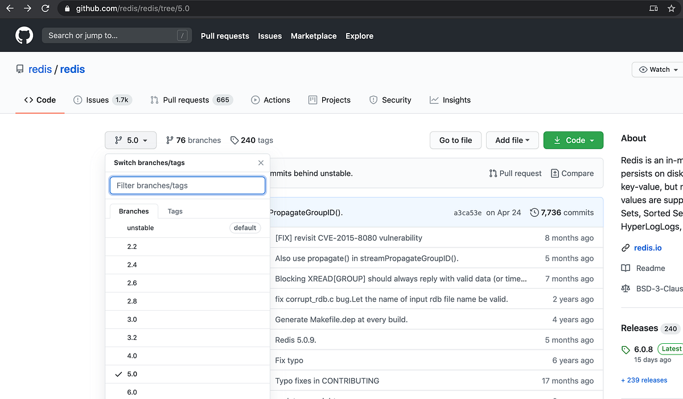683x399 pixels.
Task: Open the Readme book icon
Action: tap(625, 268)
